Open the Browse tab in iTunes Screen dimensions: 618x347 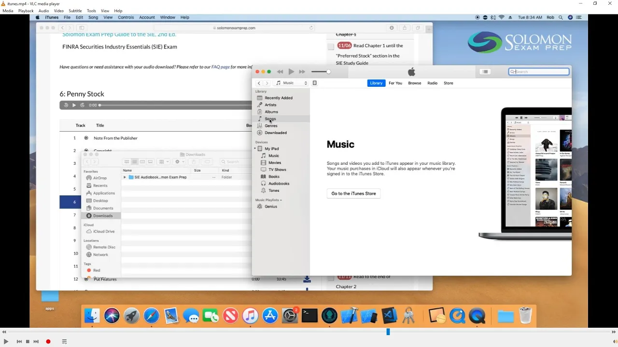pyautogui.click(x=415, y=83)
